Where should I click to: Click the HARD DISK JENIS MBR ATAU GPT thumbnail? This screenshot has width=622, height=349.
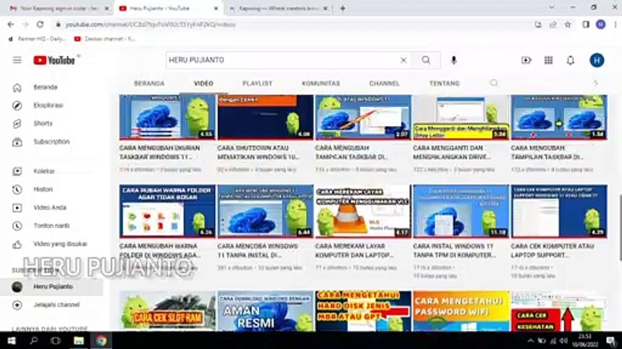[x=363, y=311]
